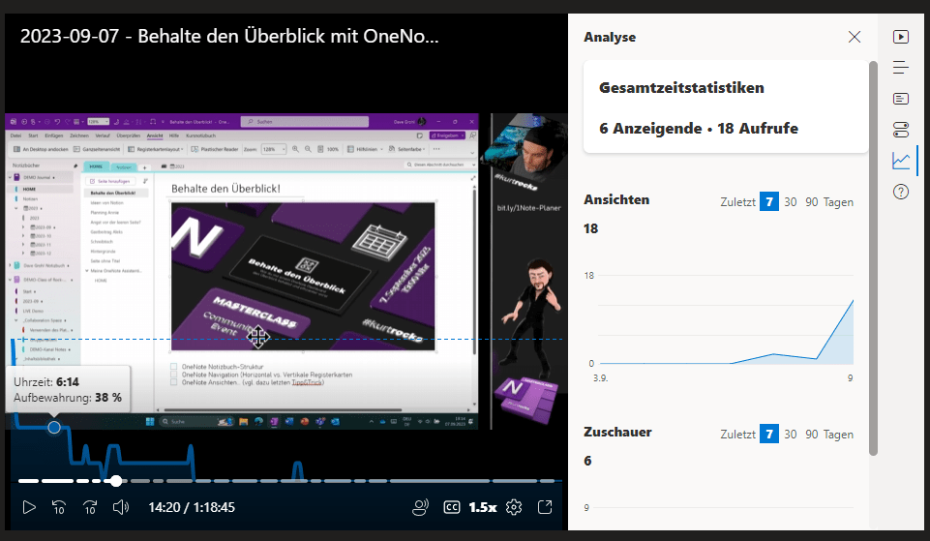Open Registerkartenlayout dropdown in the video
The image size is (930, 541).
click(x=156, y=149)
